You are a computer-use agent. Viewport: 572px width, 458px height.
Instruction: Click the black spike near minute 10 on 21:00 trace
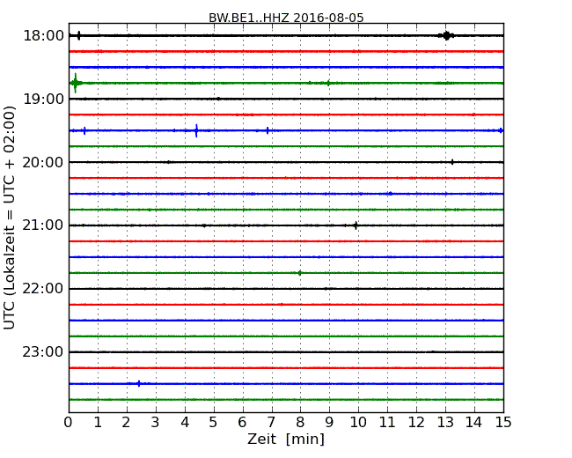(x=356, y=225)
